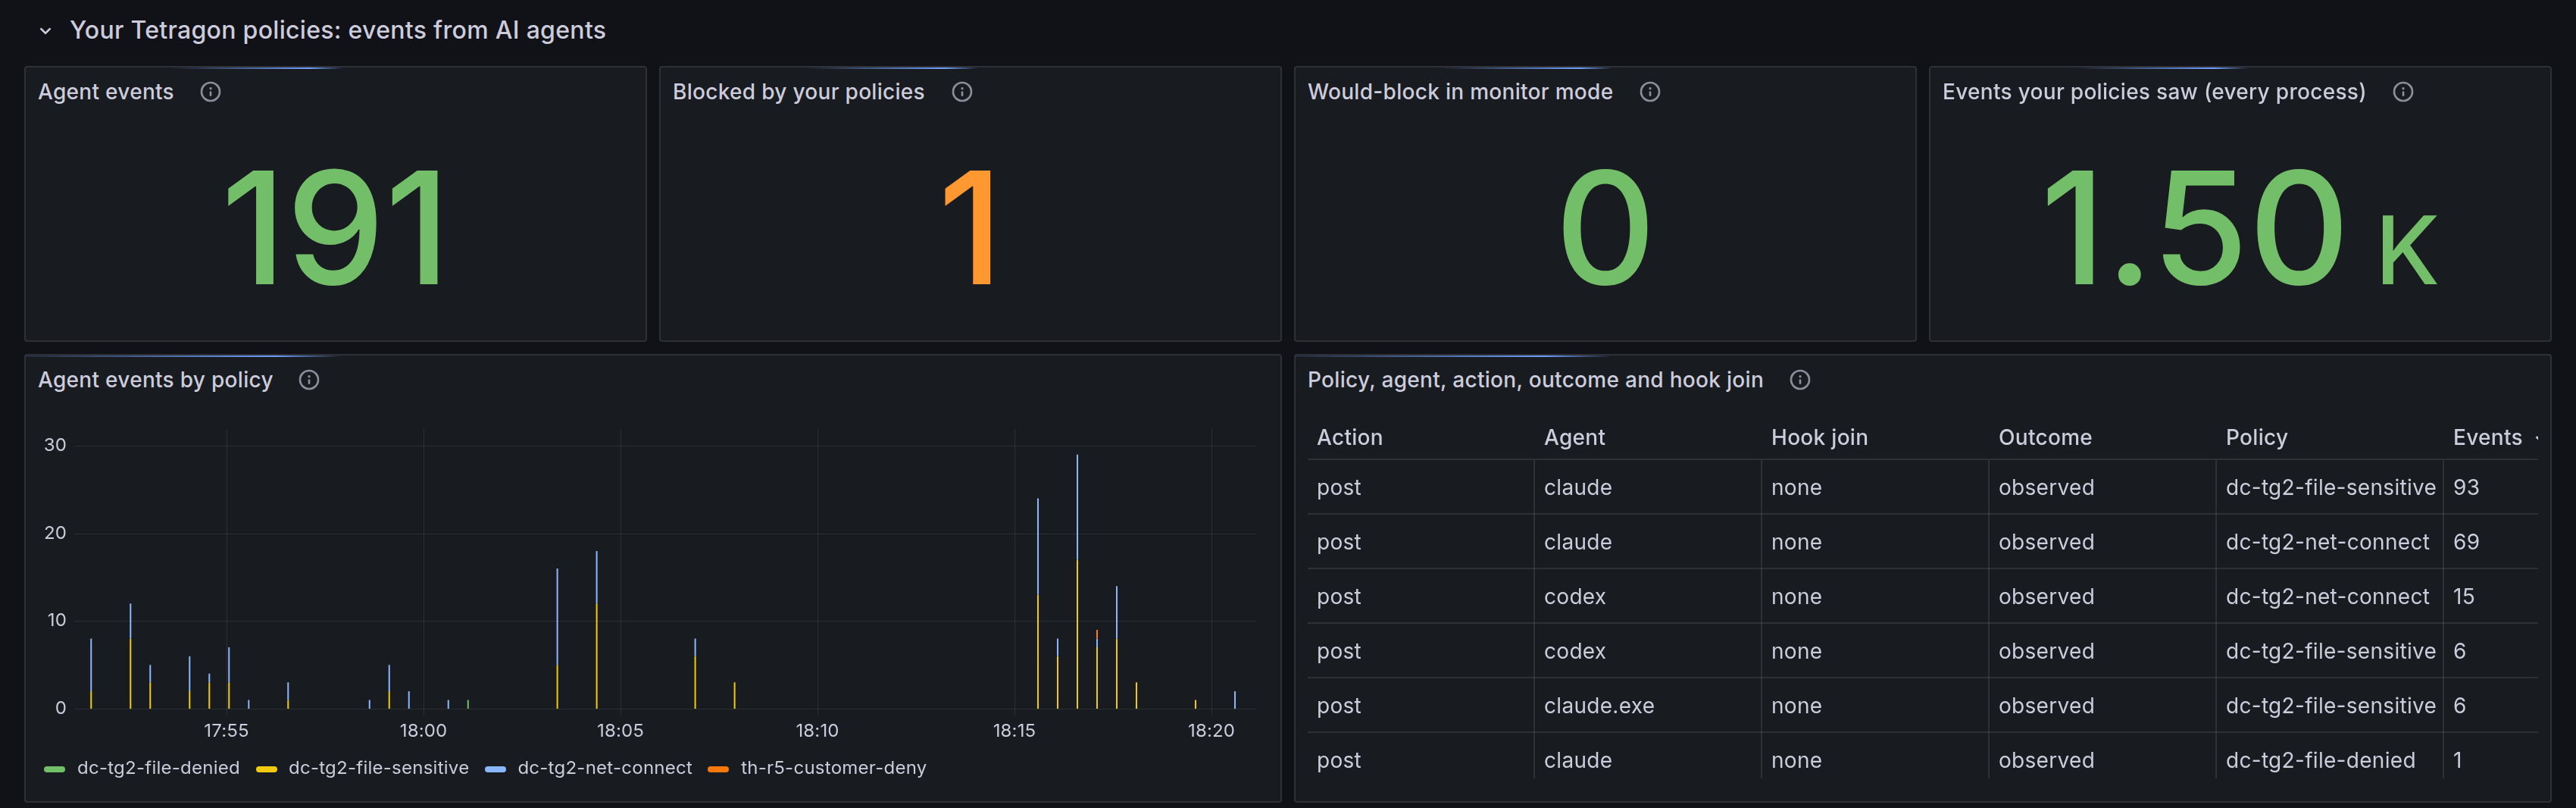The height and width of the screenshot is (808, 2576).
Task: Open the blue dc-tg2-net-connect legend color swatch
Action: pos(495,769)
